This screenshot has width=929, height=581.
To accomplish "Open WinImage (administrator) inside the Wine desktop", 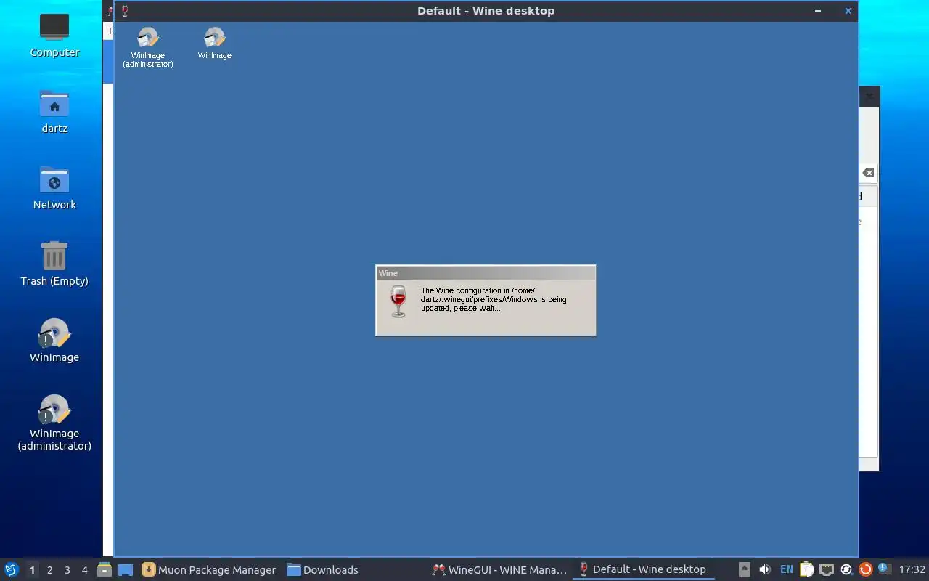I will tap(148, 48).
